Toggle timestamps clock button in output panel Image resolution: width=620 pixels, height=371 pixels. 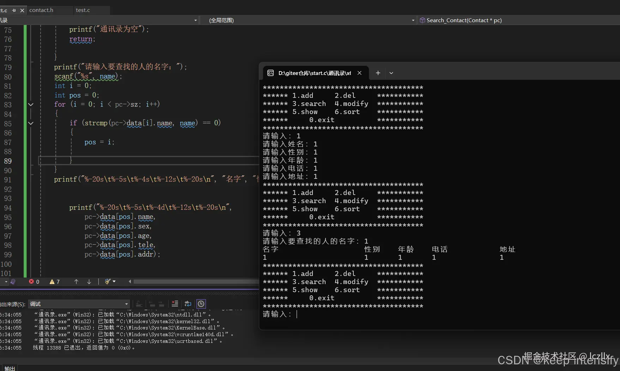tap(201, 304)
